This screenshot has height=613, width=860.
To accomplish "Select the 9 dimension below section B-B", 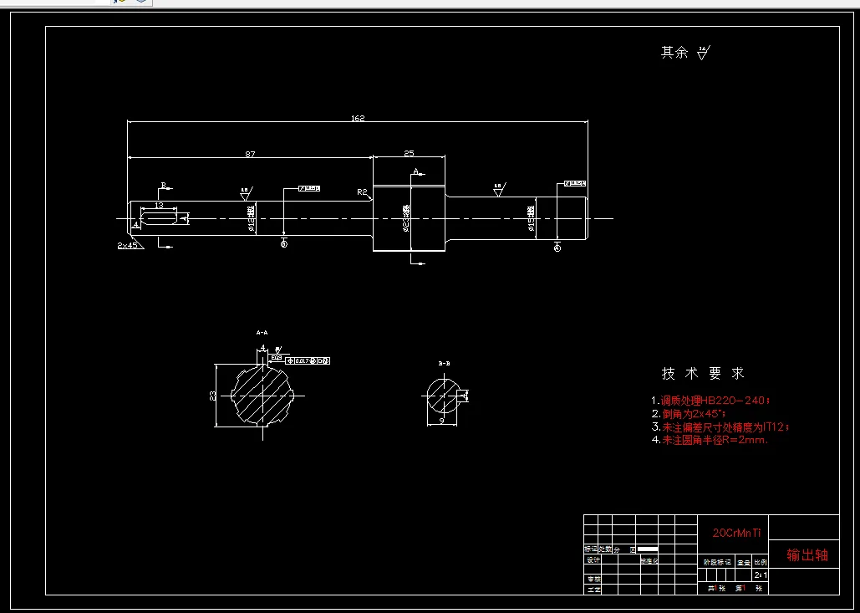I will [x=442, y=421].
